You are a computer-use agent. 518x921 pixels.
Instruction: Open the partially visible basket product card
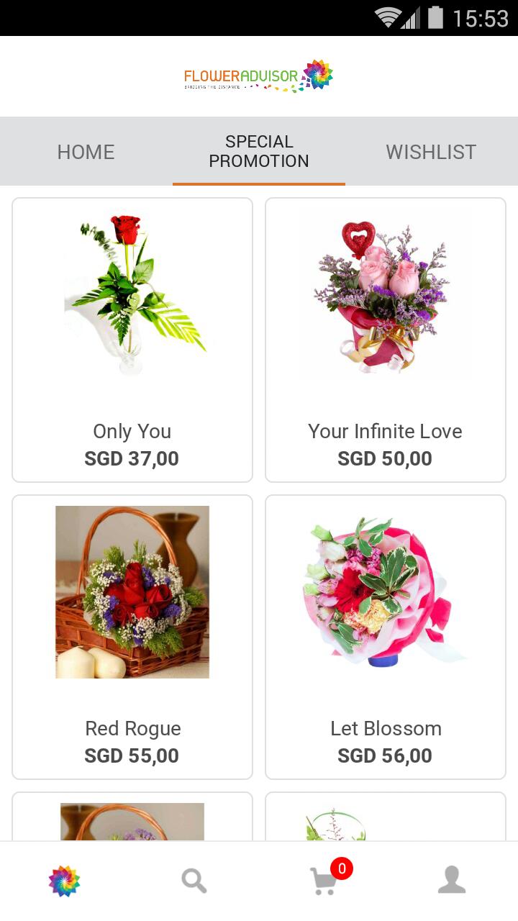(x=132, y=817)
